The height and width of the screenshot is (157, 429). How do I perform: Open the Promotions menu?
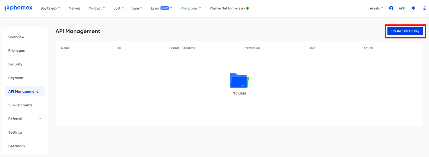(191, 8)
